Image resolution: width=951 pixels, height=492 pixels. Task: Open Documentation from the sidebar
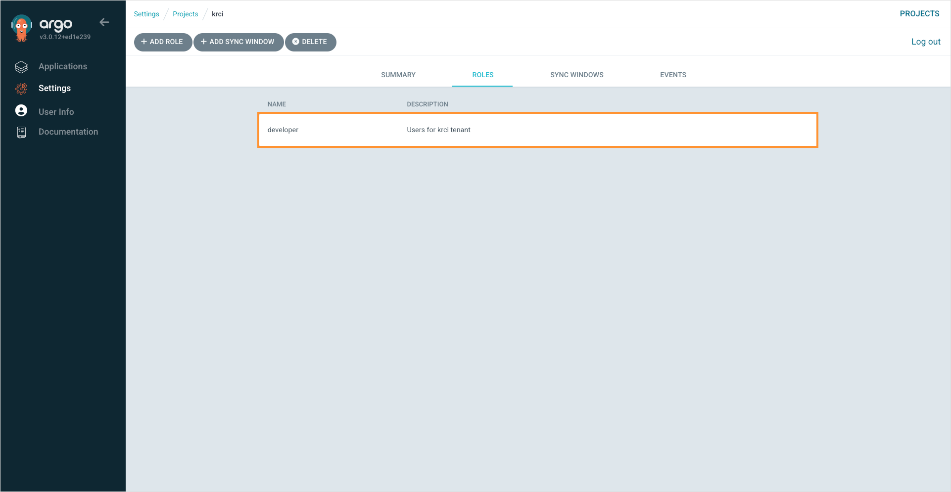[68, 132]
